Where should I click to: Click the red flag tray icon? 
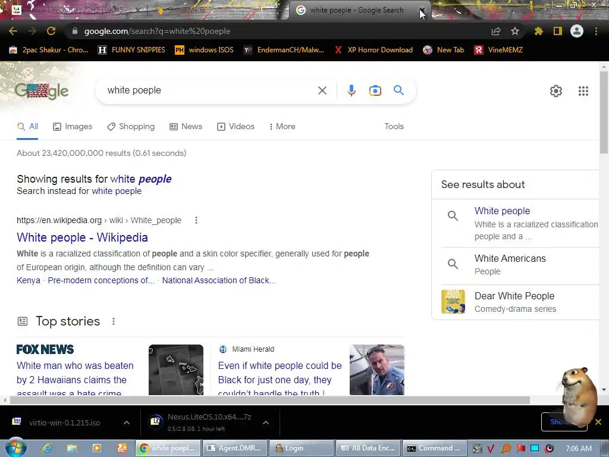(520, 449)
